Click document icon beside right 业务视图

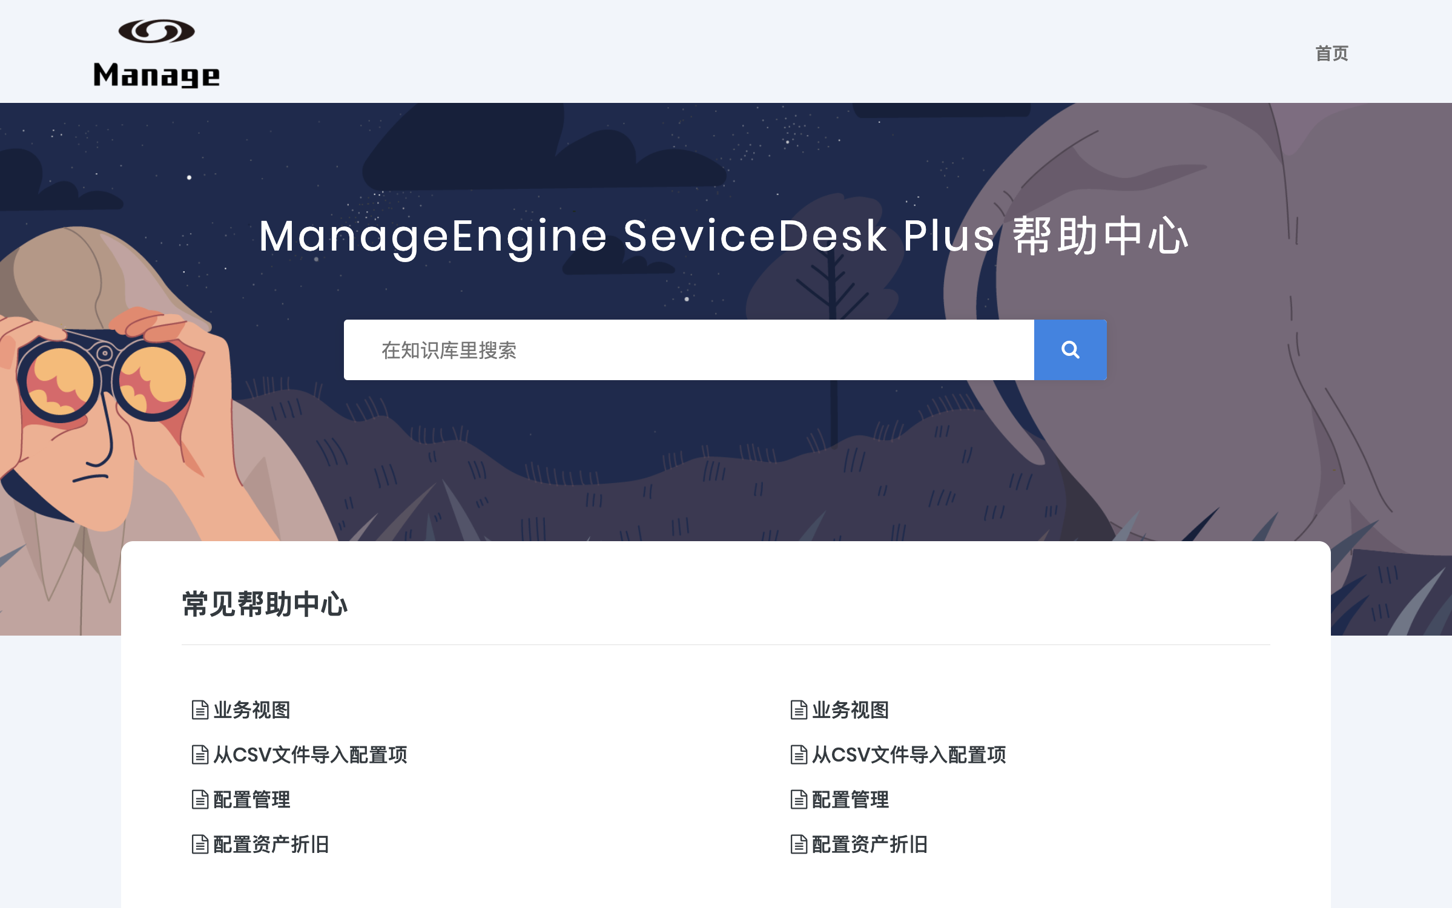[x=799, y=710]
